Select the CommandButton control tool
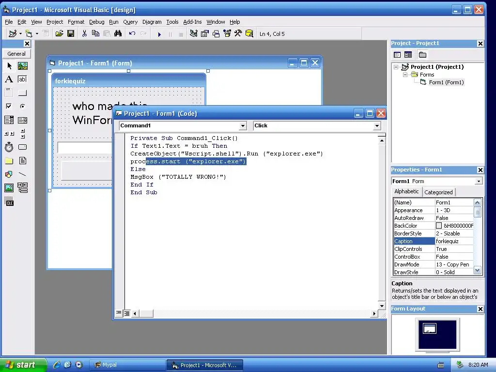Viewport: 496px width, 372px height. [22, 93]
